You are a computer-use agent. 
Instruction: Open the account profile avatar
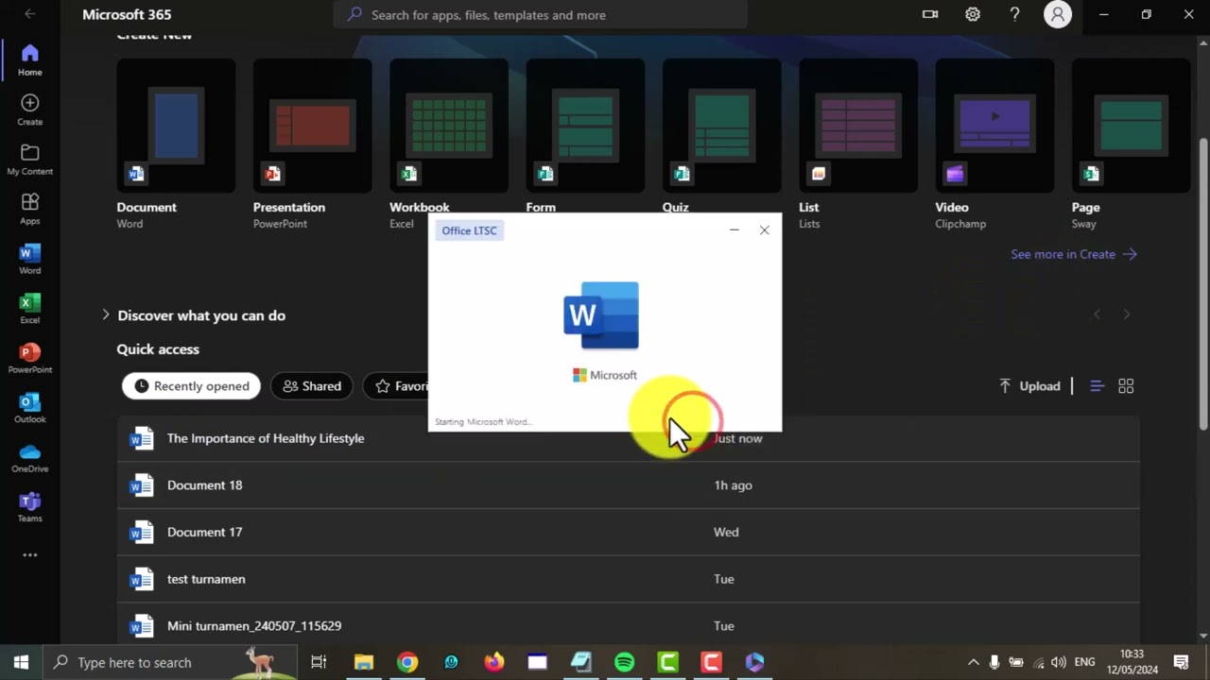coord(1058,14)
